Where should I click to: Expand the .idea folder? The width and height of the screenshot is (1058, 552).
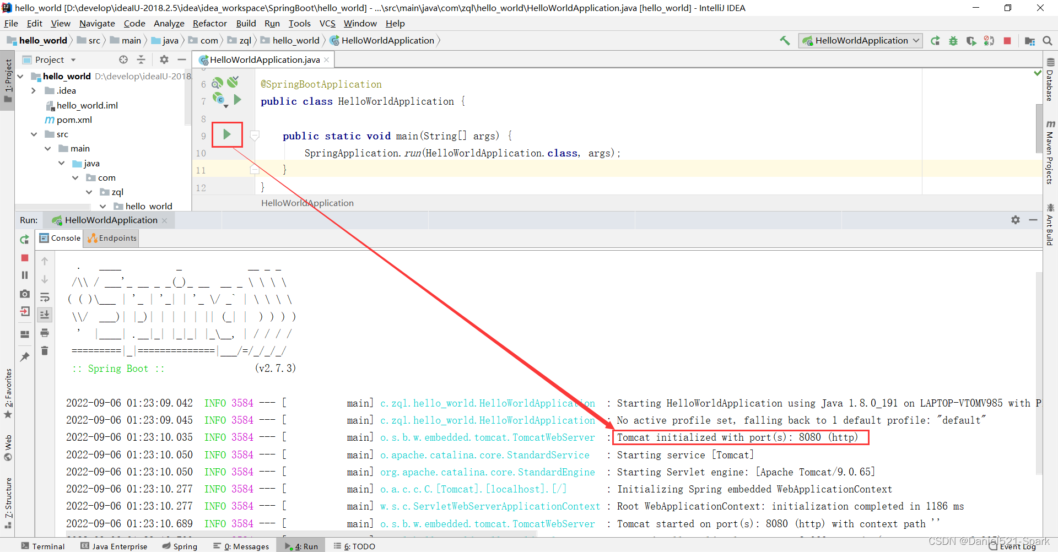tap(34, 90)
